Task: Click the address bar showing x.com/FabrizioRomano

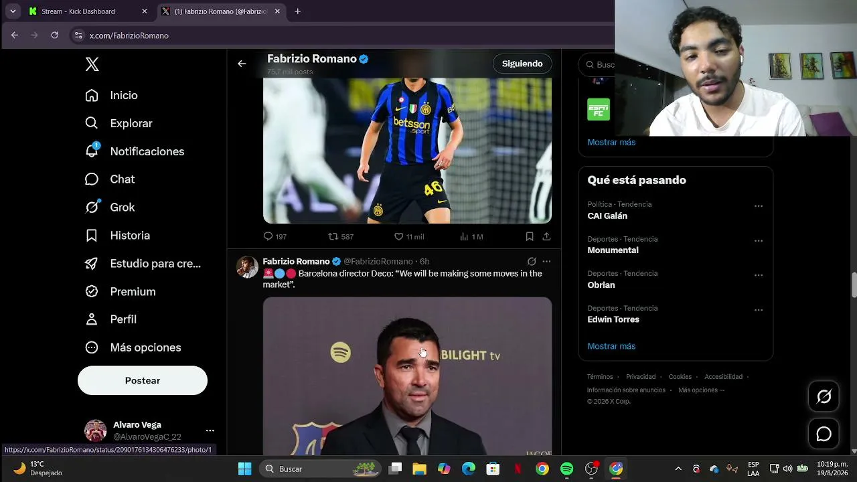Action: point(341,35)
